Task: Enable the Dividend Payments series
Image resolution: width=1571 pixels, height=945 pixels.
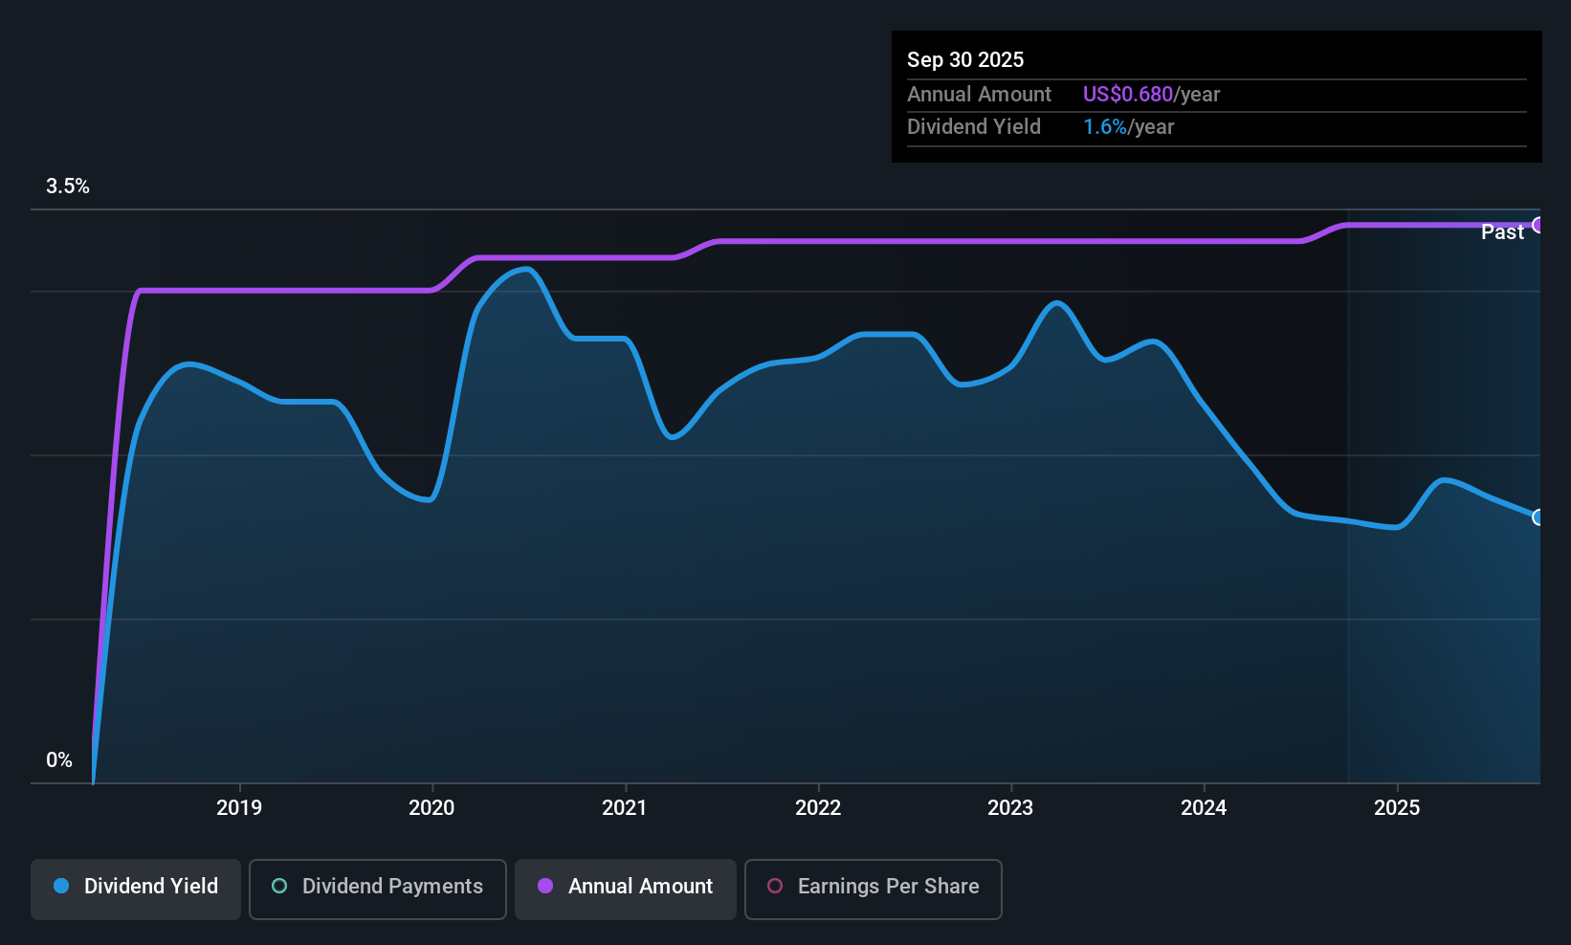Action: click(378, 890)
